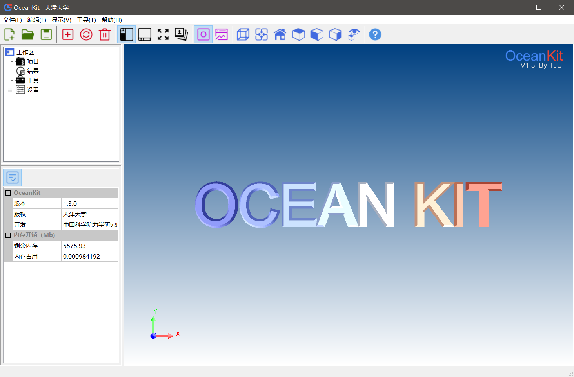
Task: Toggle the magenta 3D view mode button
Action: [x=203, y=34]
